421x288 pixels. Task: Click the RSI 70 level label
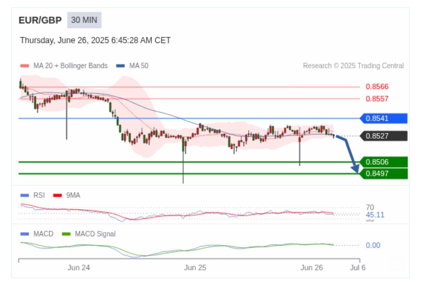370,207
